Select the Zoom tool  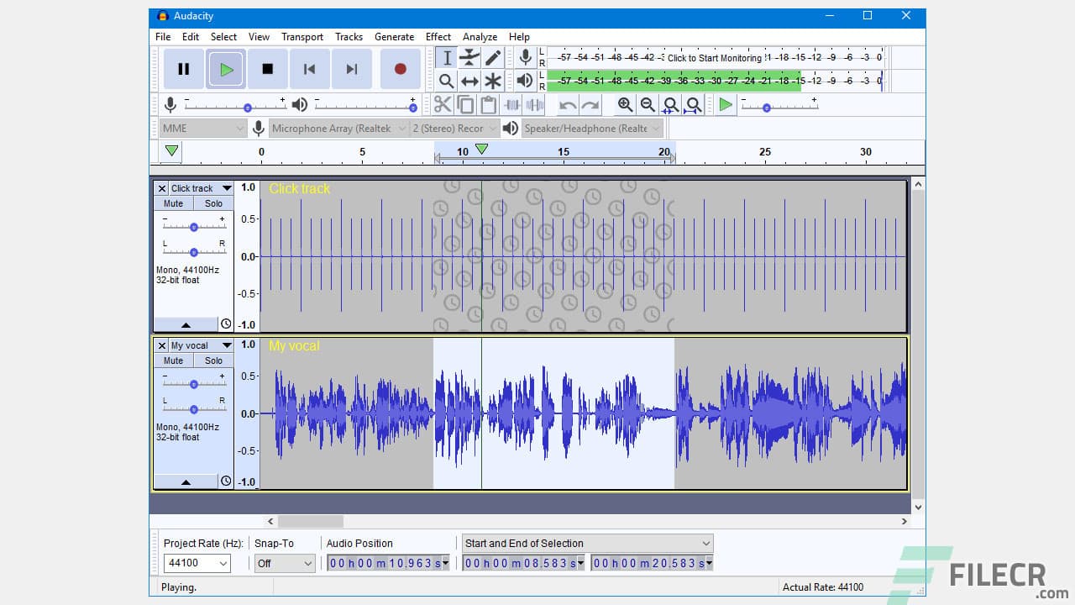[446, 81]
